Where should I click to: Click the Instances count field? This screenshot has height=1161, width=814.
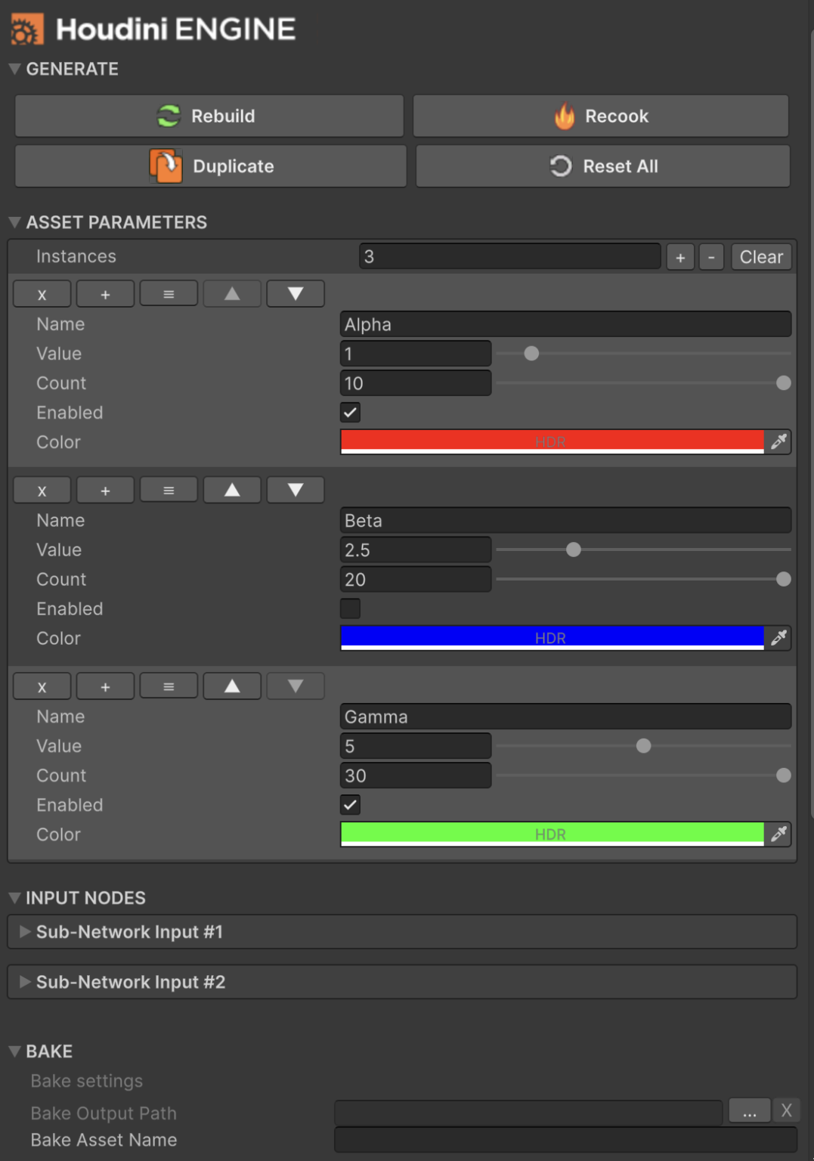510,257
